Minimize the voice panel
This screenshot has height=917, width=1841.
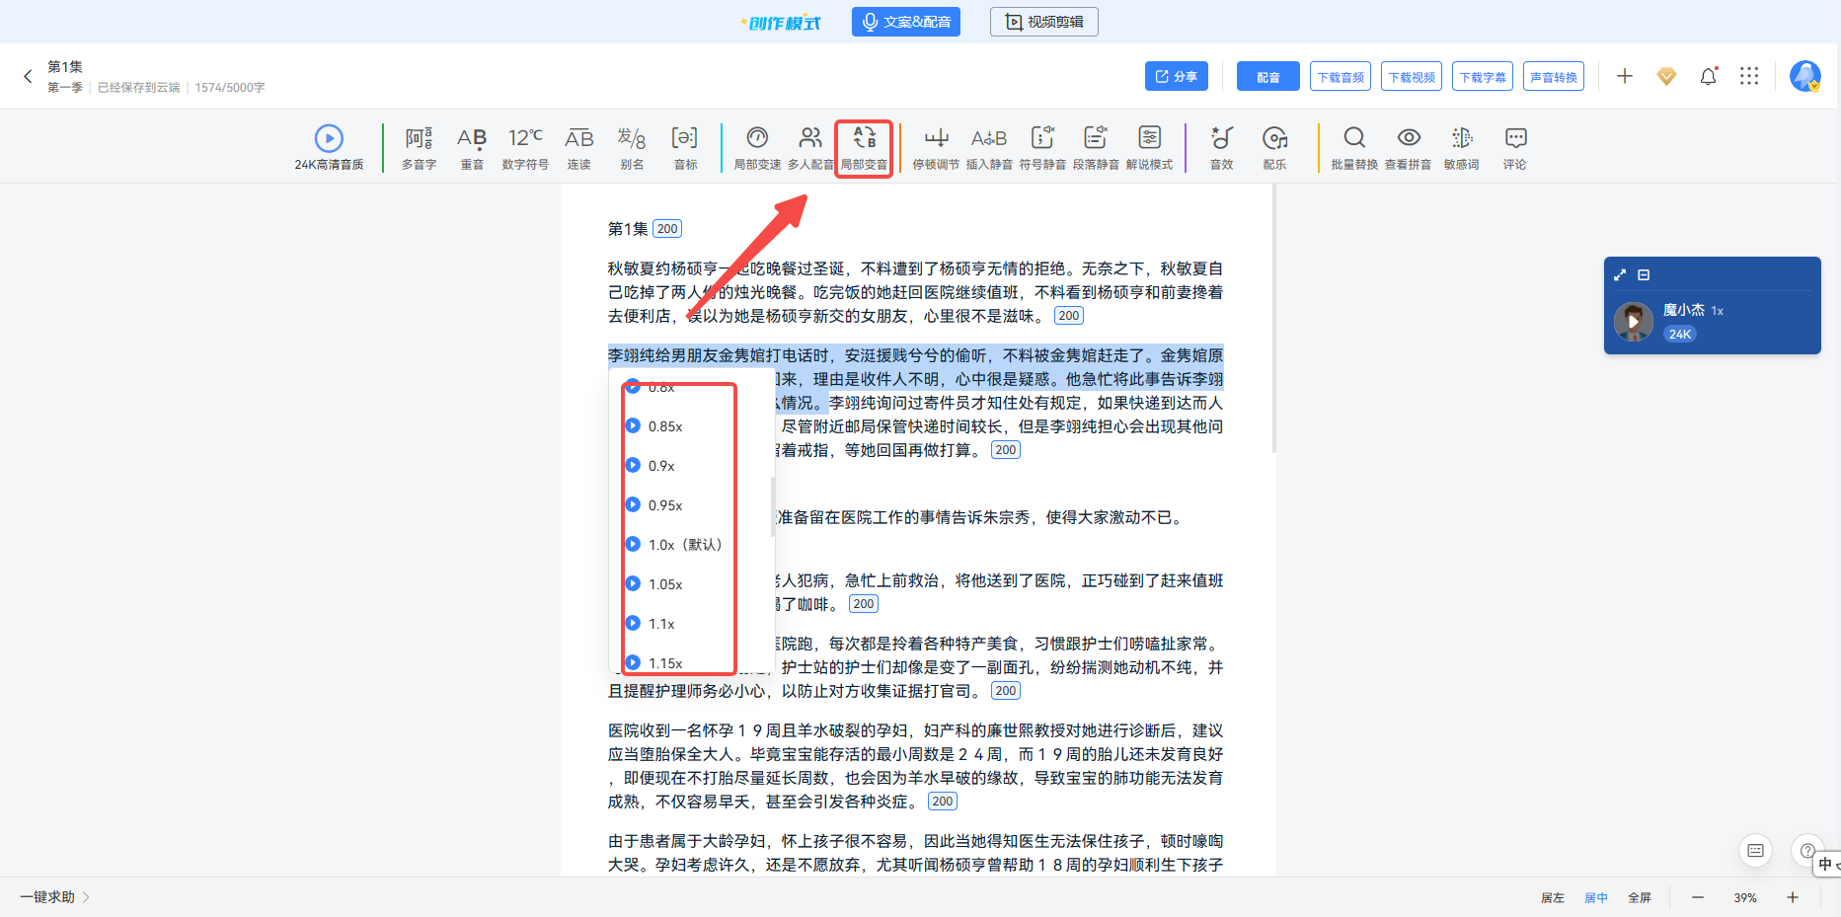pos(1644,274)
